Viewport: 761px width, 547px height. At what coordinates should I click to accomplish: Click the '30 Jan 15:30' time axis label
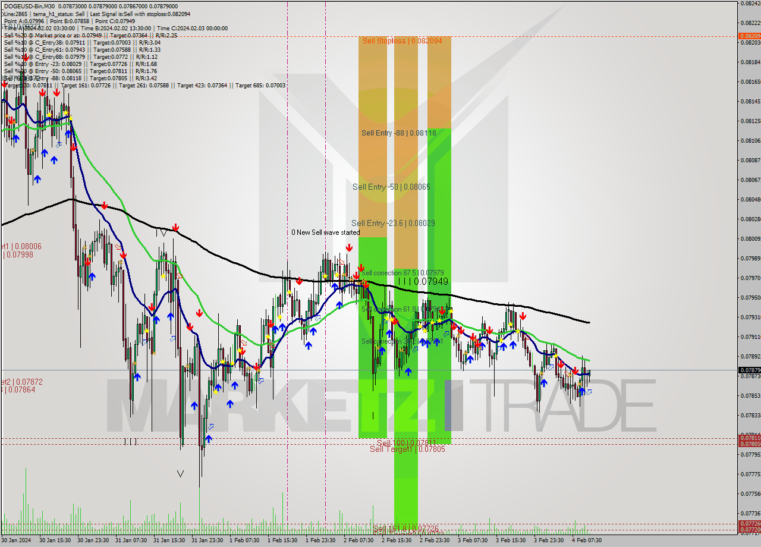point(55,540)
